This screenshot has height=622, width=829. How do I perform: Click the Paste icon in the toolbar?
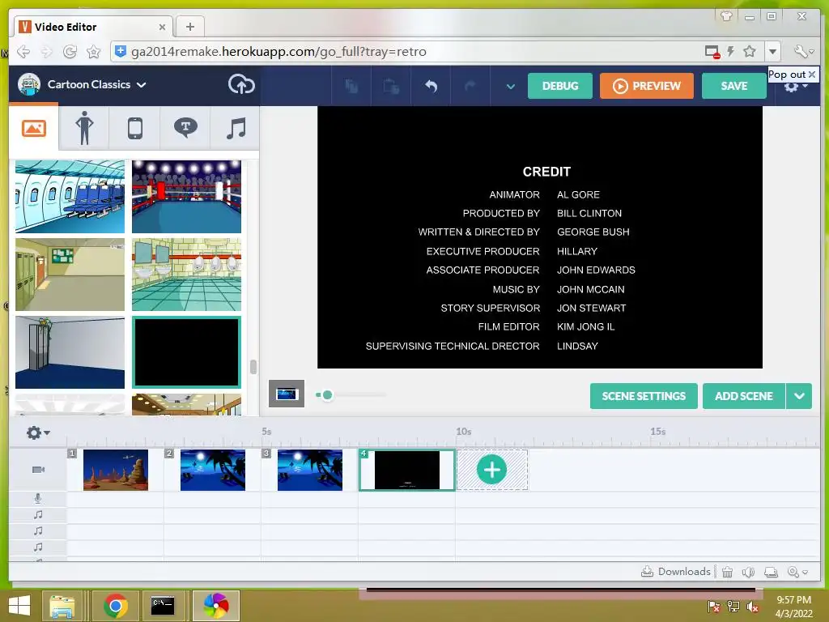[391, 86]
